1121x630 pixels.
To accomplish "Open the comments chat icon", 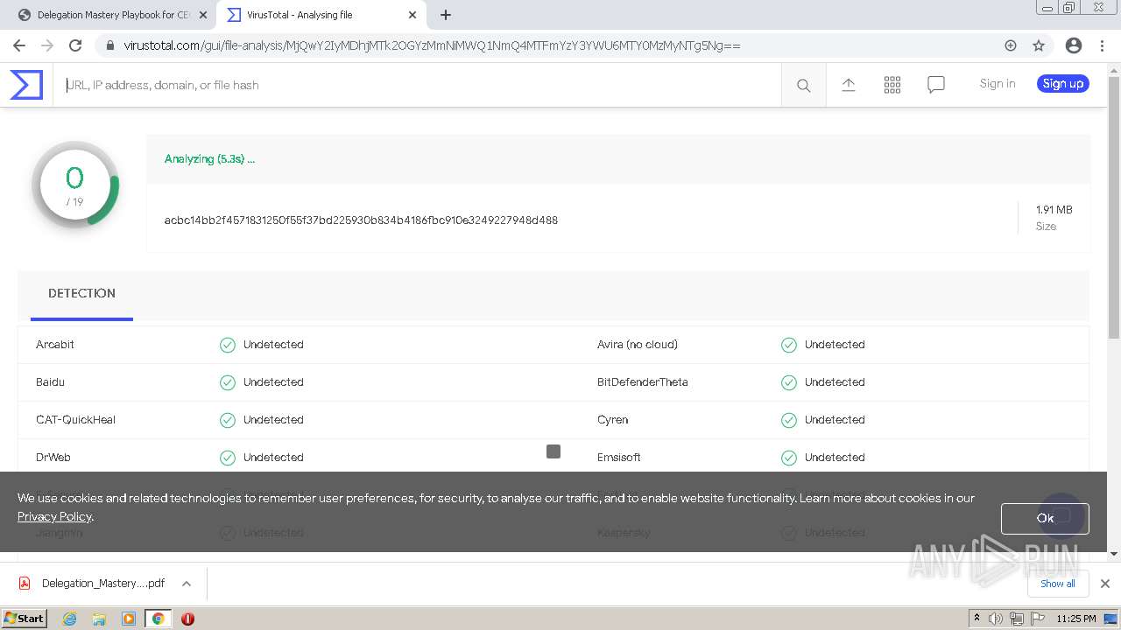I will [x=935, y=84].
